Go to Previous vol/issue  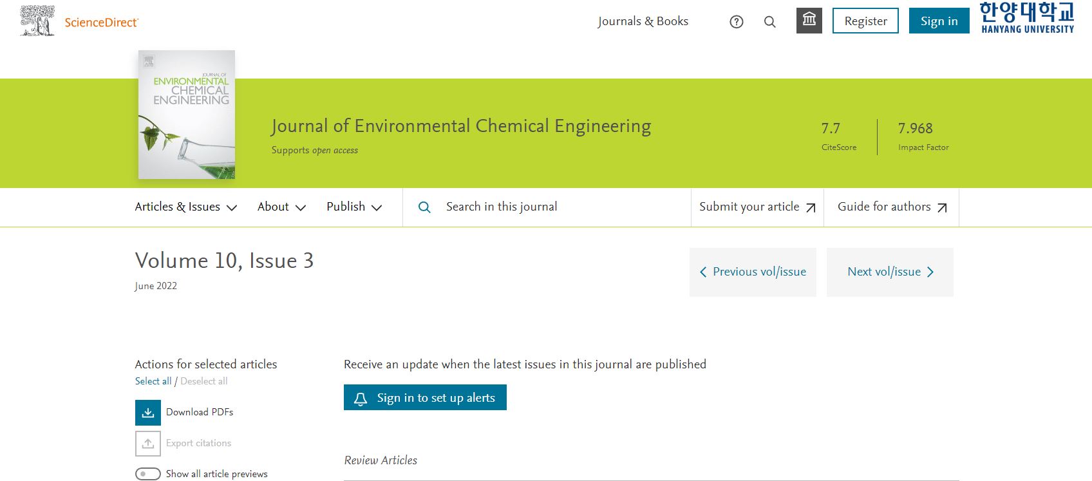coord(753,272)
